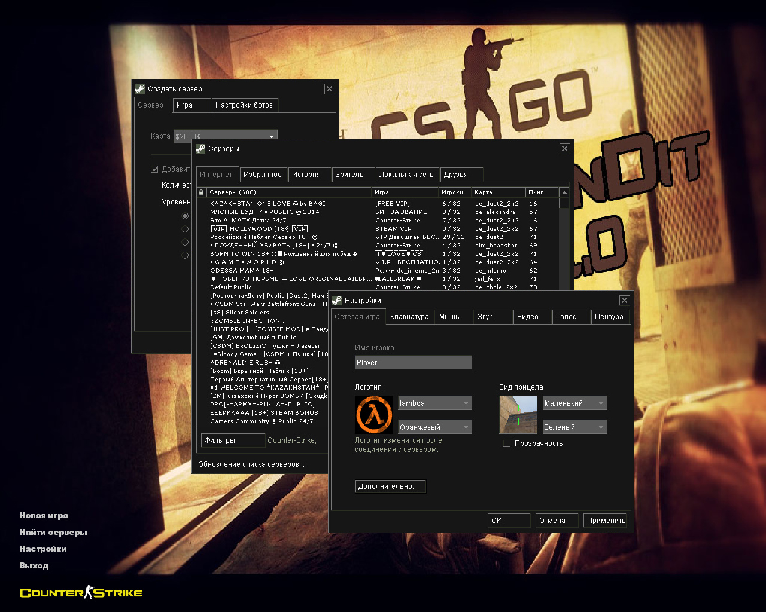The image size is (766, 612).
Task: Click the Steam icon on the Серверы window title bar
Action: point(201,148)
